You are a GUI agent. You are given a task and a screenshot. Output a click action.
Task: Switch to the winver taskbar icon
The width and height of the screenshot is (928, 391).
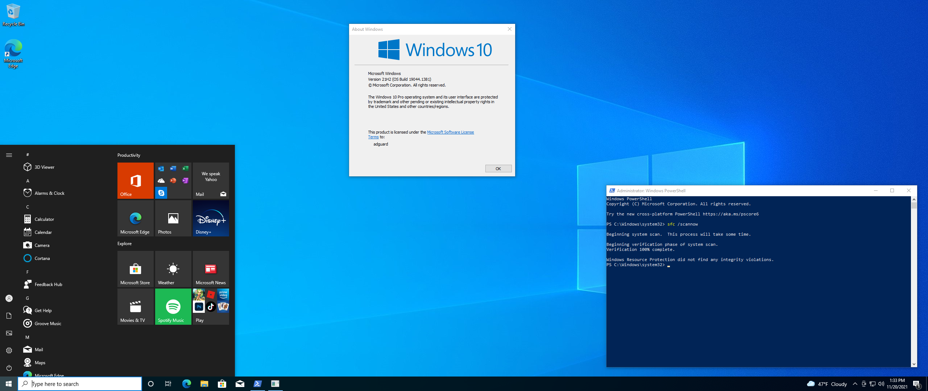[x=275, y=384]
